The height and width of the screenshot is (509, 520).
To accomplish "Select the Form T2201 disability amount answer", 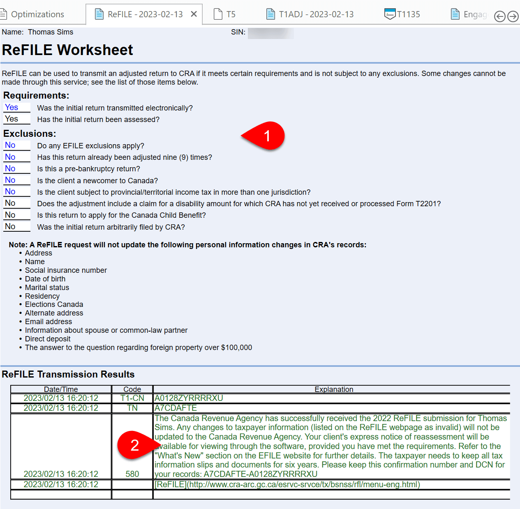I will pos(17,203).
